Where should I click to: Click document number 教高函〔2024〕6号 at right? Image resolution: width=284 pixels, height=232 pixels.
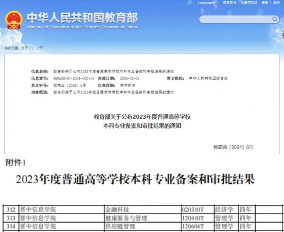pyautogui.click(x=233, y=147)
